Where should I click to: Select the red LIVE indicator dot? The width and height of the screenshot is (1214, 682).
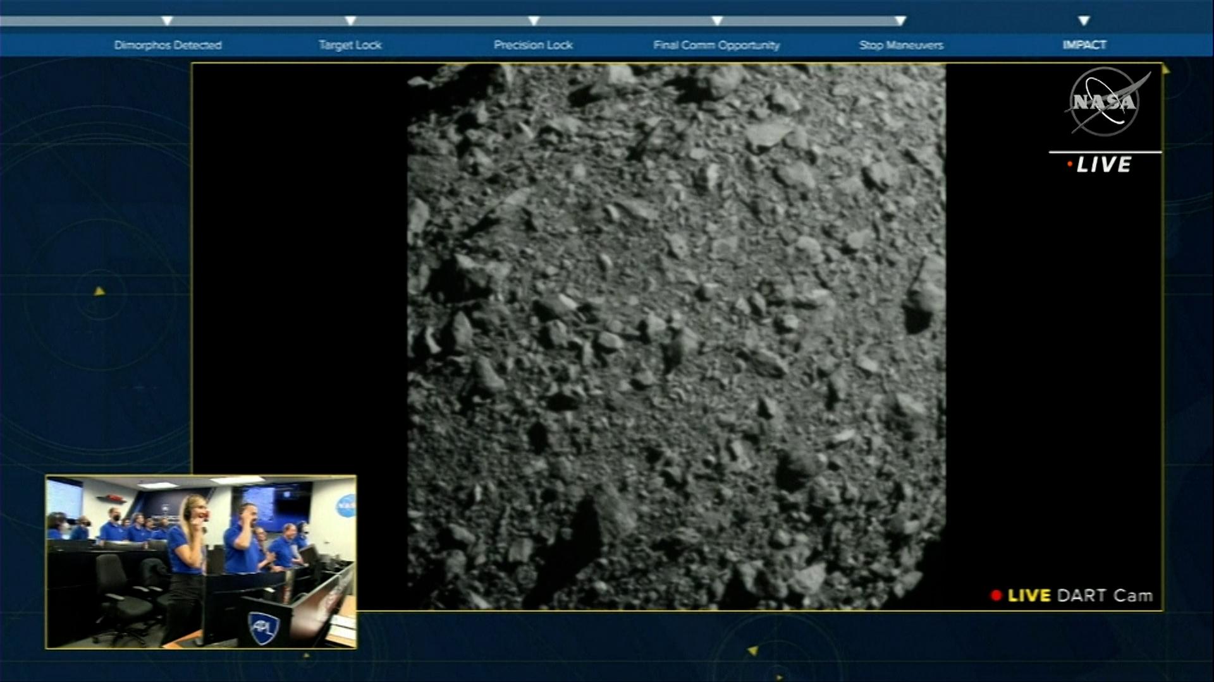tap(1069, 163)
